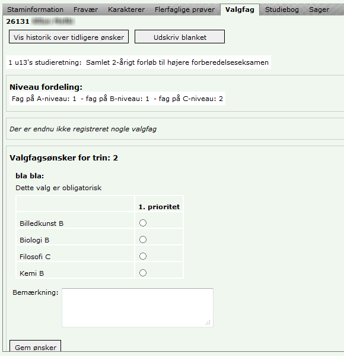Click the Udskriv blanket button

(x=180, y=37)
